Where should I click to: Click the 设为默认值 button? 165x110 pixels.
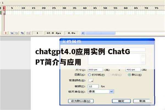coord(81,101)
